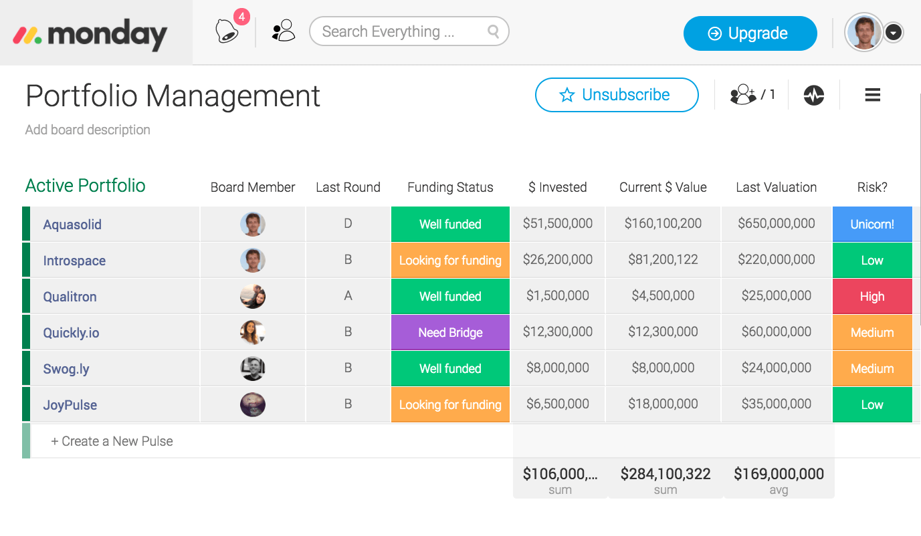
Task: Click the Unsubscribe button
Action: 617,95
